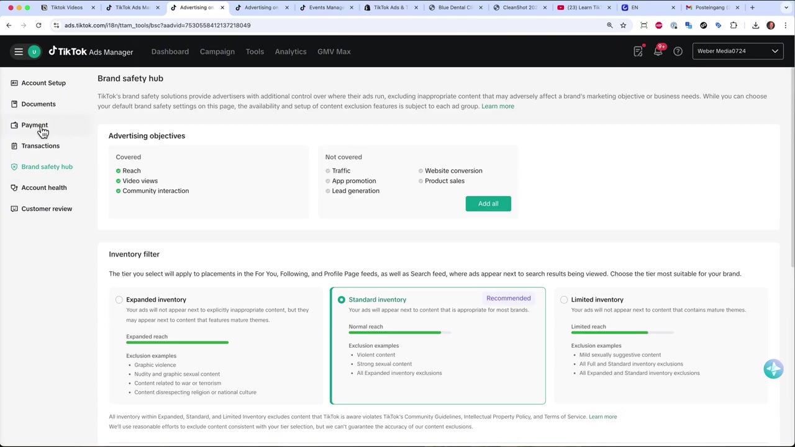Click the Limited reach progress bar
This screenshot has height=447, width=795.
(622, 333)
